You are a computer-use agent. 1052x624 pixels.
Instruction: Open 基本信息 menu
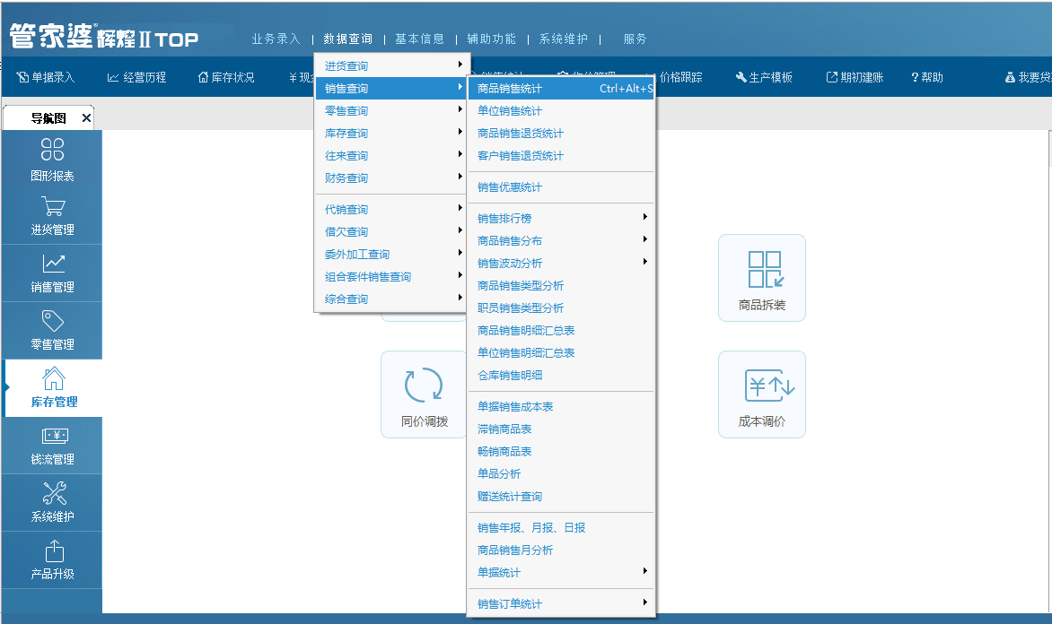pos(419,39)
